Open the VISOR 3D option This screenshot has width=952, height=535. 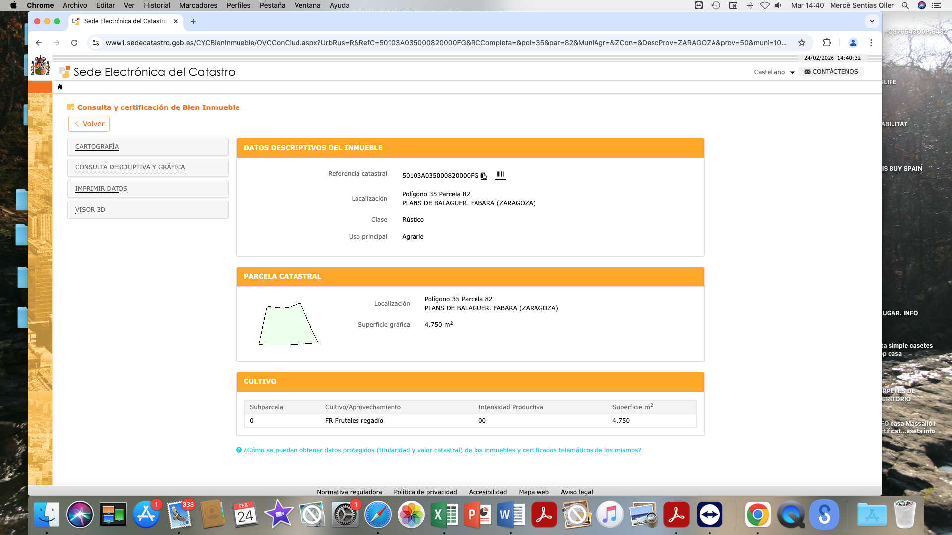(90, 210)
